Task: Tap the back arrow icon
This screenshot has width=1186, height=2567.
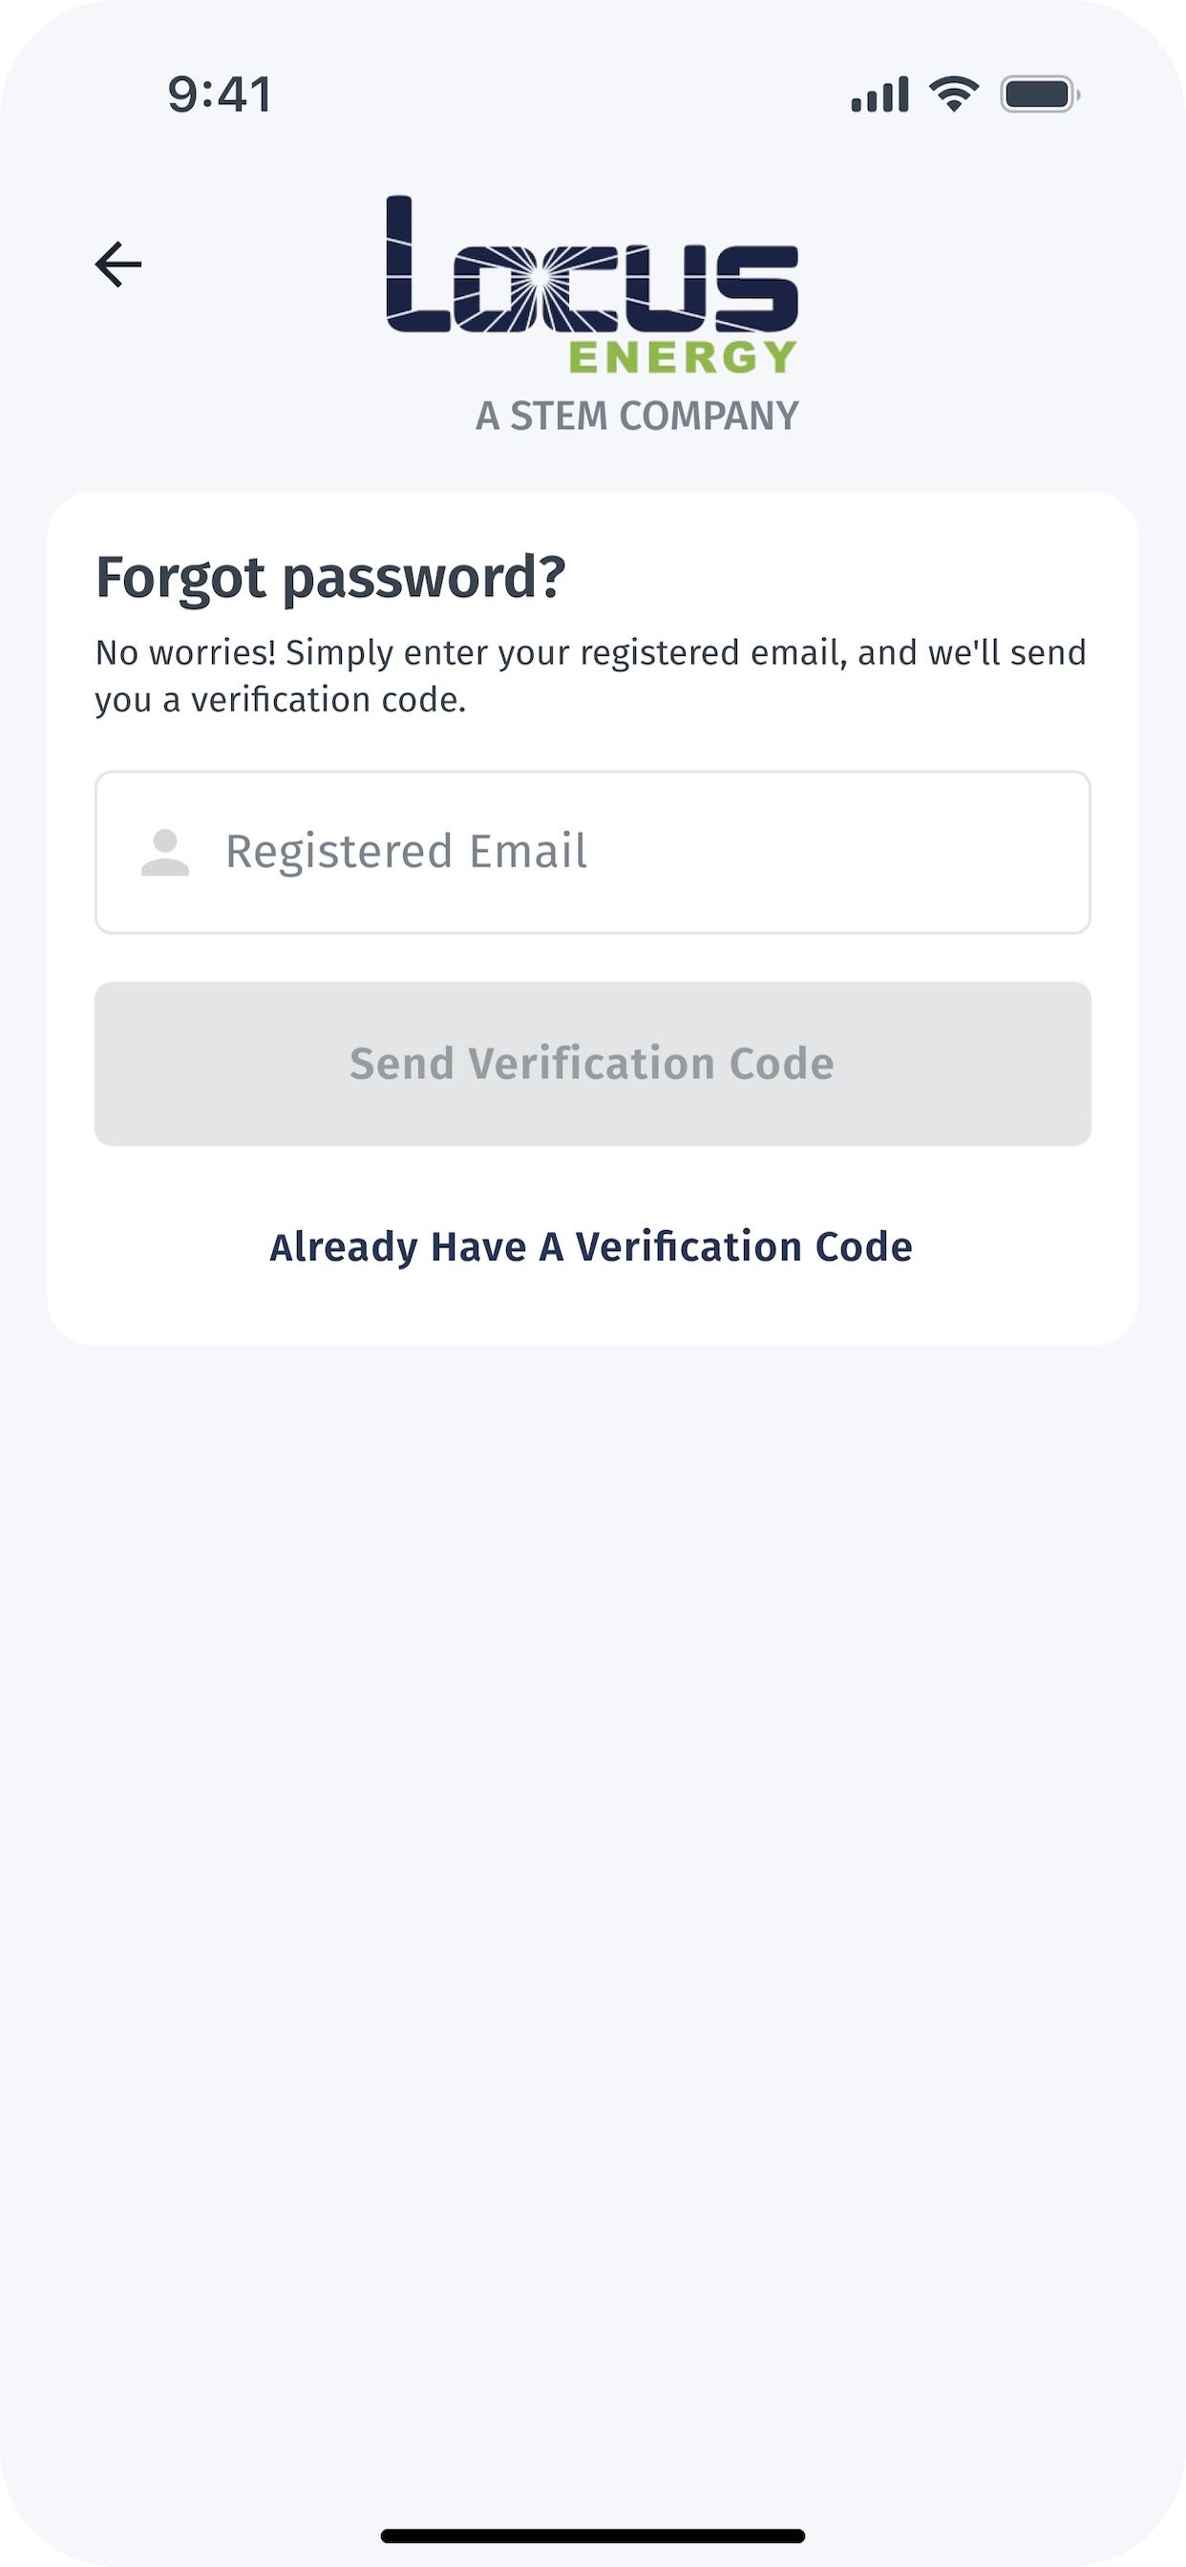Action: [x=118, y=265]
